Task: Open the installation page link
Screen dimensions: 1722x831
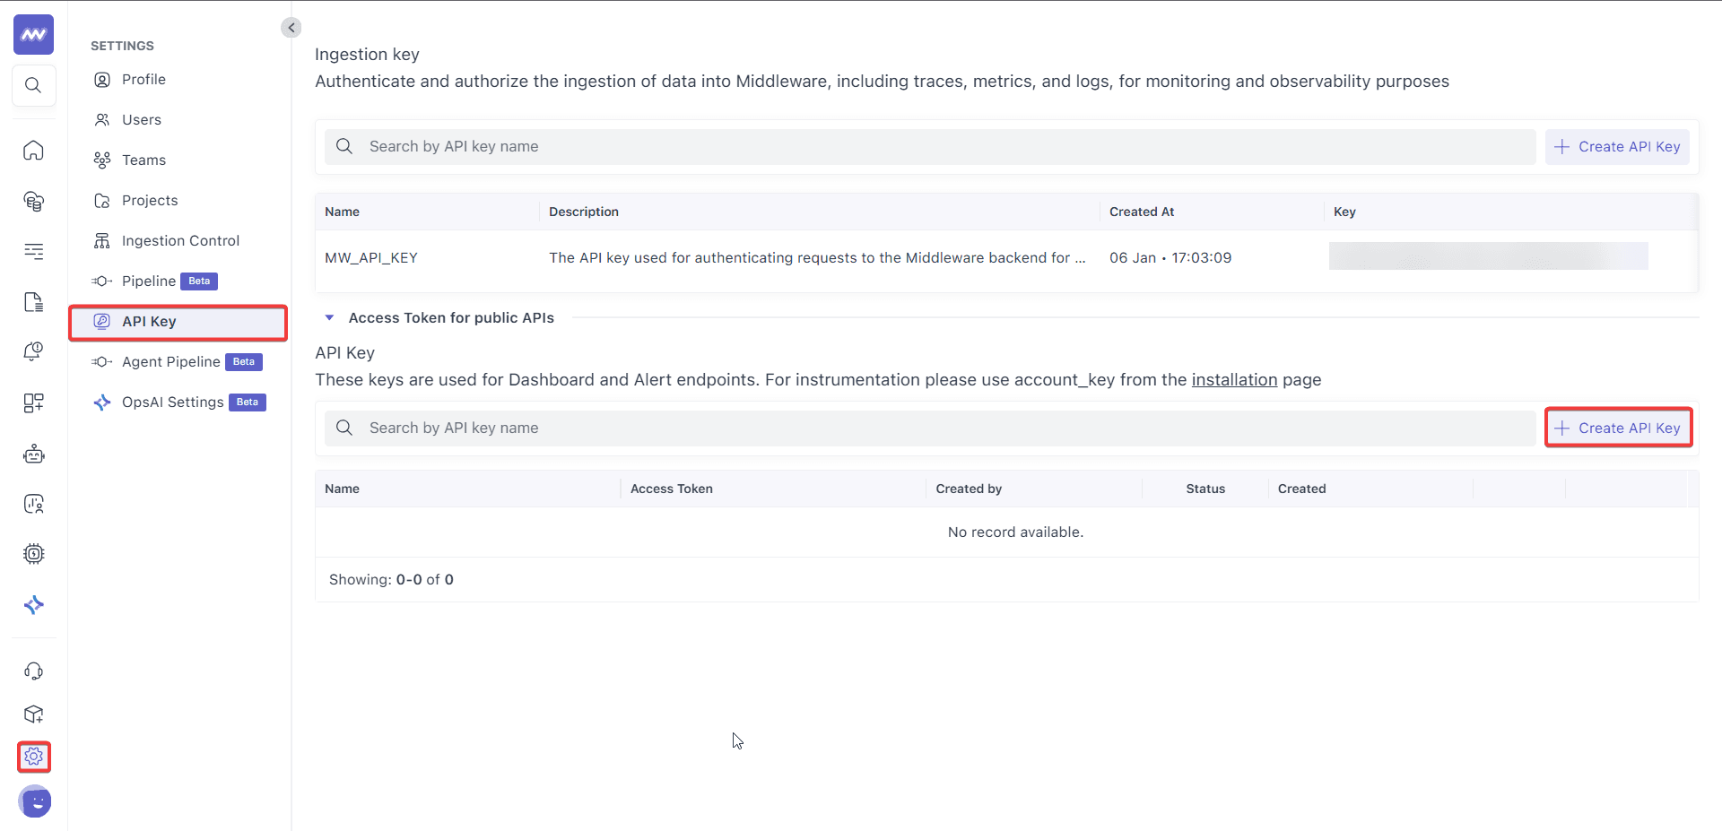Action: 1235,379
